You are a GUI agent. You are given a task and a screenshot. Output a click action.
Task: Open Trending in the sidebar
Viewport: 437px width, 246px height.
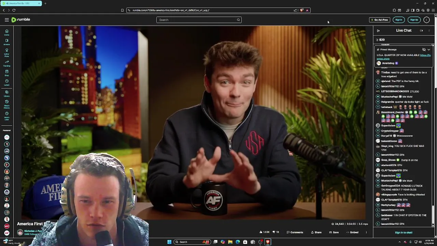tap(6, 63)
